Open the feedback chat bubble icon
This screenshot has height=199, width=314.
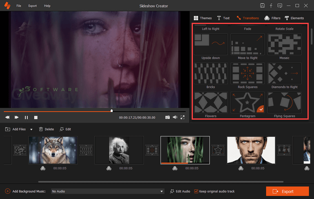click(279, 6)
